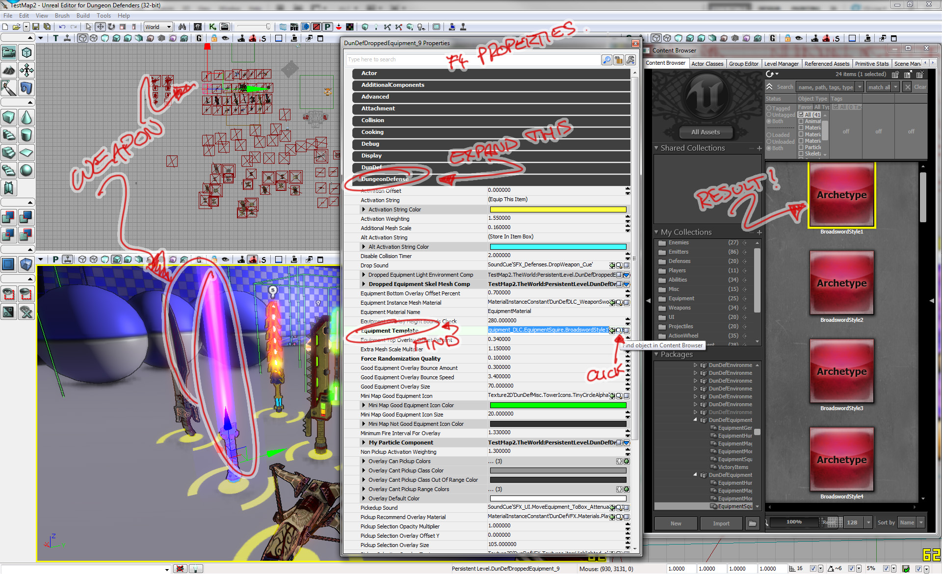Click Find object in Content Browser magnifier for Equipment Template
The height and width of the screenshot is (574, 942).
620,331
